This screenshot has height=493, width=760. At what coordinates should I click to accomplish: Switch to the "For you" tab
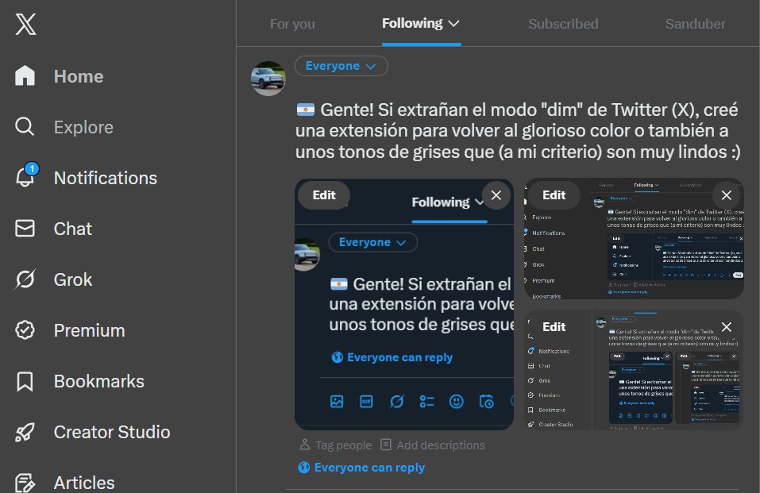pos(292,23)
